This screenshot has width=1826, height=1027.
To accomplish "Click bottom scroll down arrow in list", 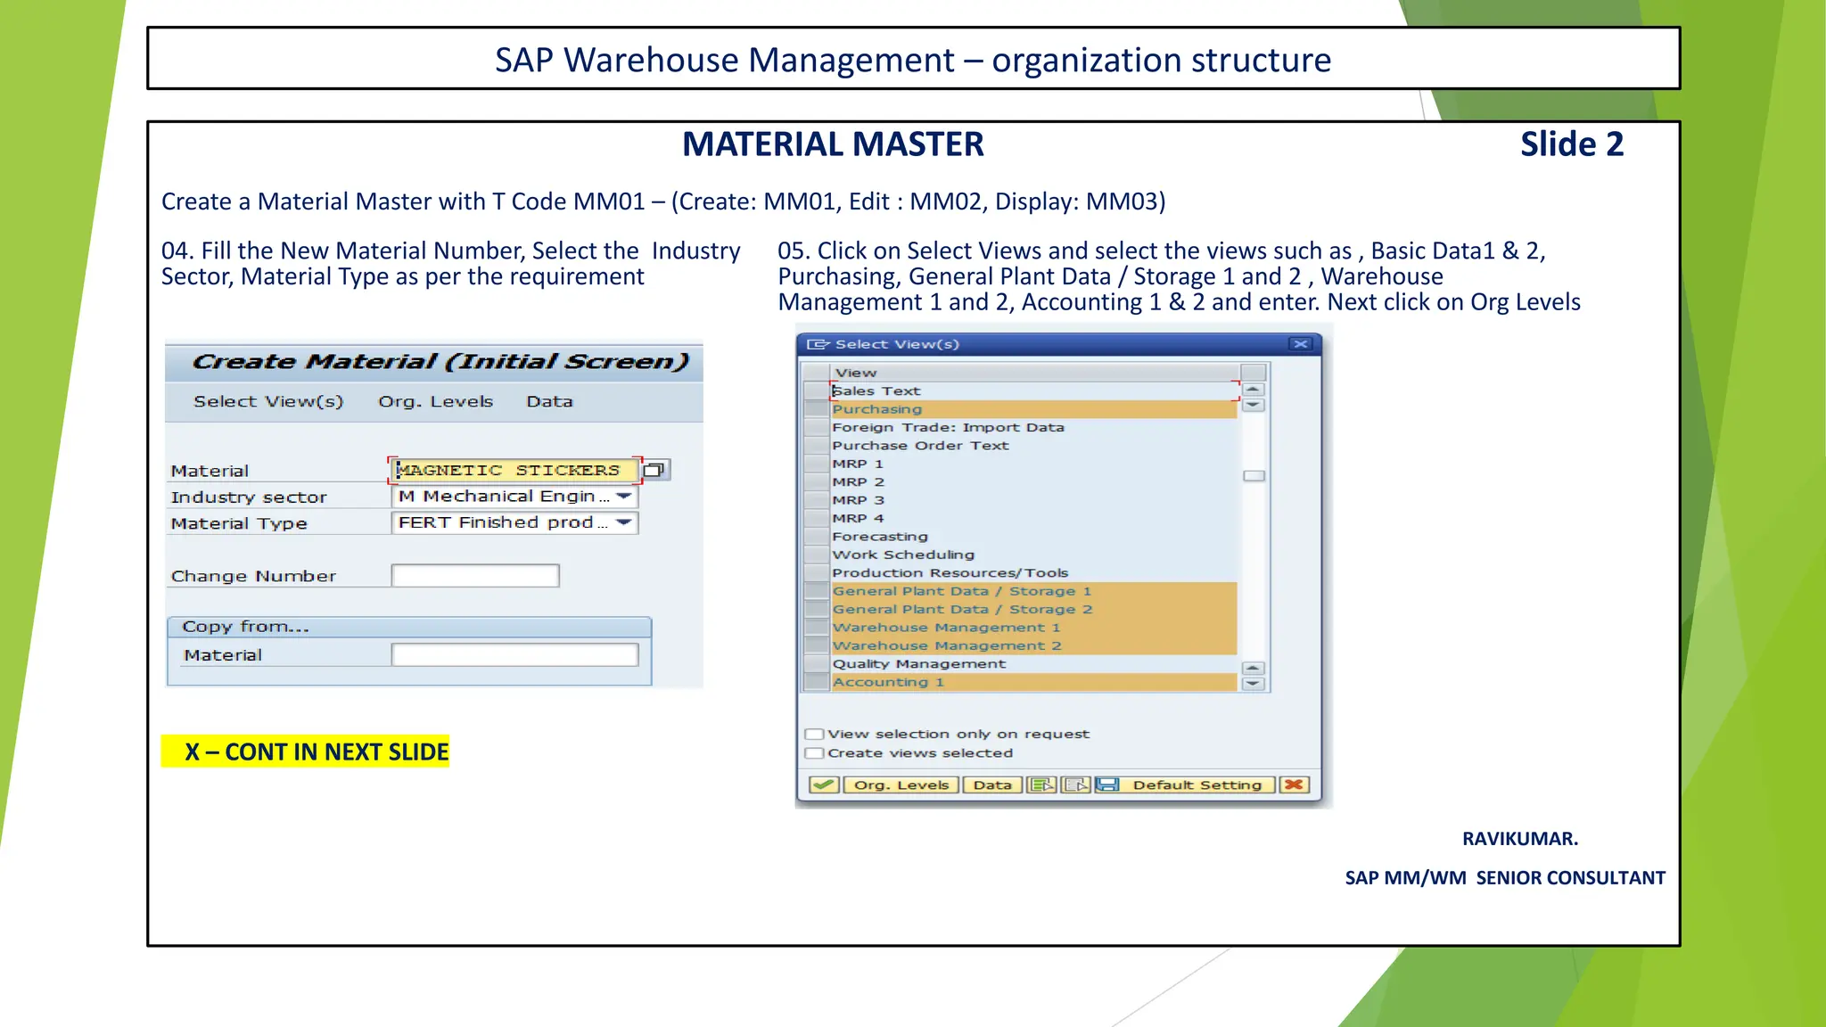I will click(1253, 684).
